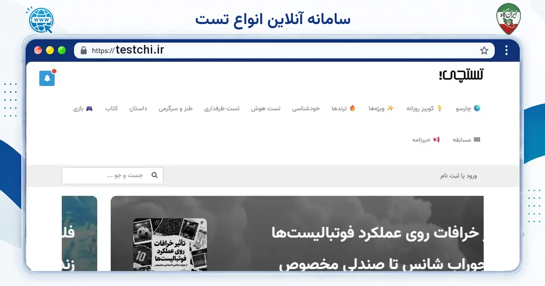Click the search magnifier icon
This screenshot has width=545, height=286.
click(x=154, y=175)
